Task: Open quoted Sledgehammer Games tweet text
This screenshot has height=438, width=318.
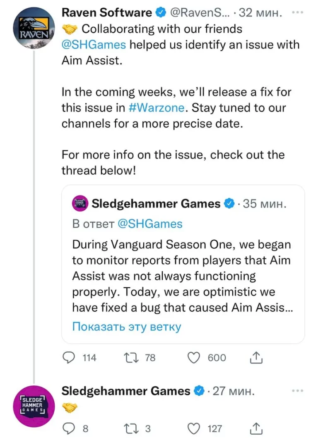Action: (181, 276)
